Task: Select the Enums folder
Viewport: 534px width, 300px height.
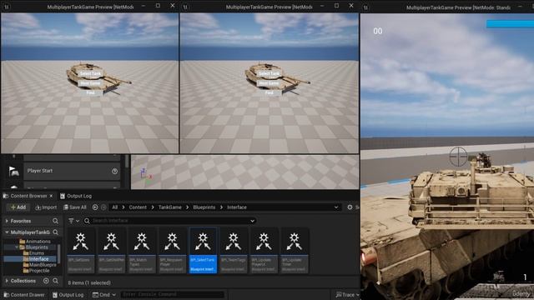Action: 33,253
